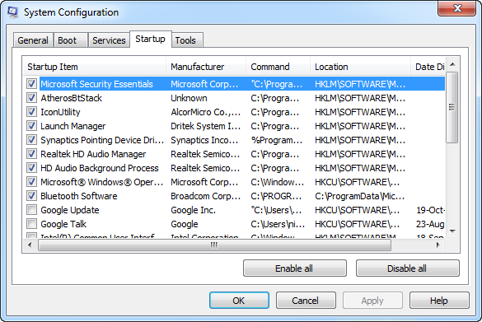Close the System Configuration window
Screen dimensions: 482x322
[x=457, y=8]
